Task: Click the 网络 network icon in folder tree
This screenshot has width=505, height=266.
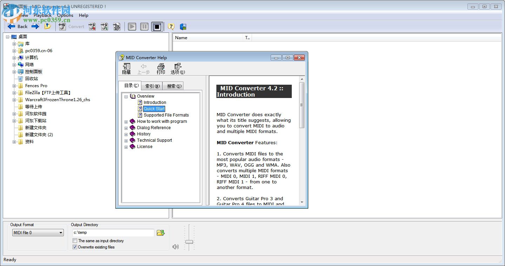Action: tap(21, 65)
